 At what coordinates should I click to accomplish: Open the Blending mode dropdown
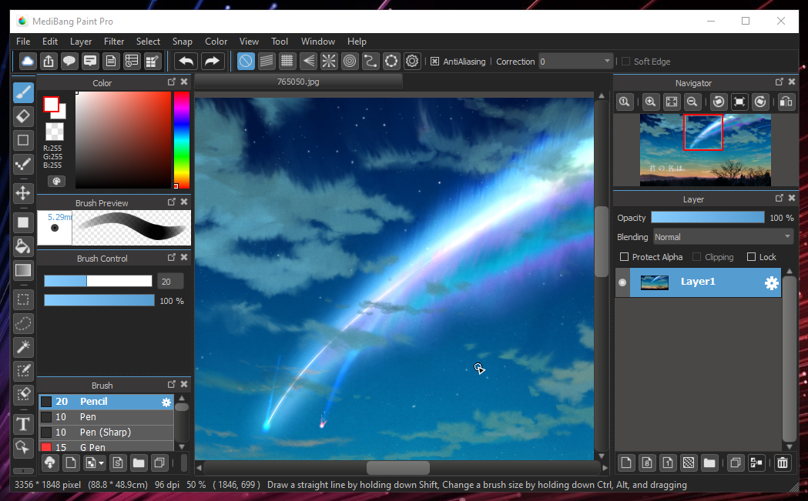click(x=723, y=237)
